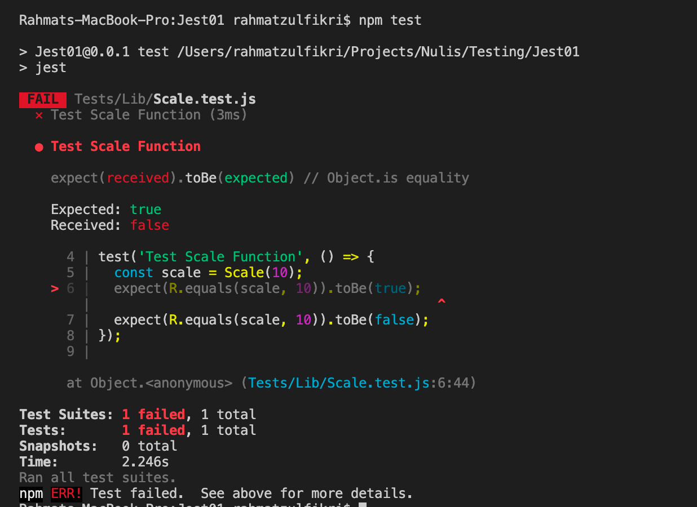The width and height of the screenshot is (697, 507).
Task: Select 'Test Scale Function (3ms)' result line
Action: click(x=147, y=115)
